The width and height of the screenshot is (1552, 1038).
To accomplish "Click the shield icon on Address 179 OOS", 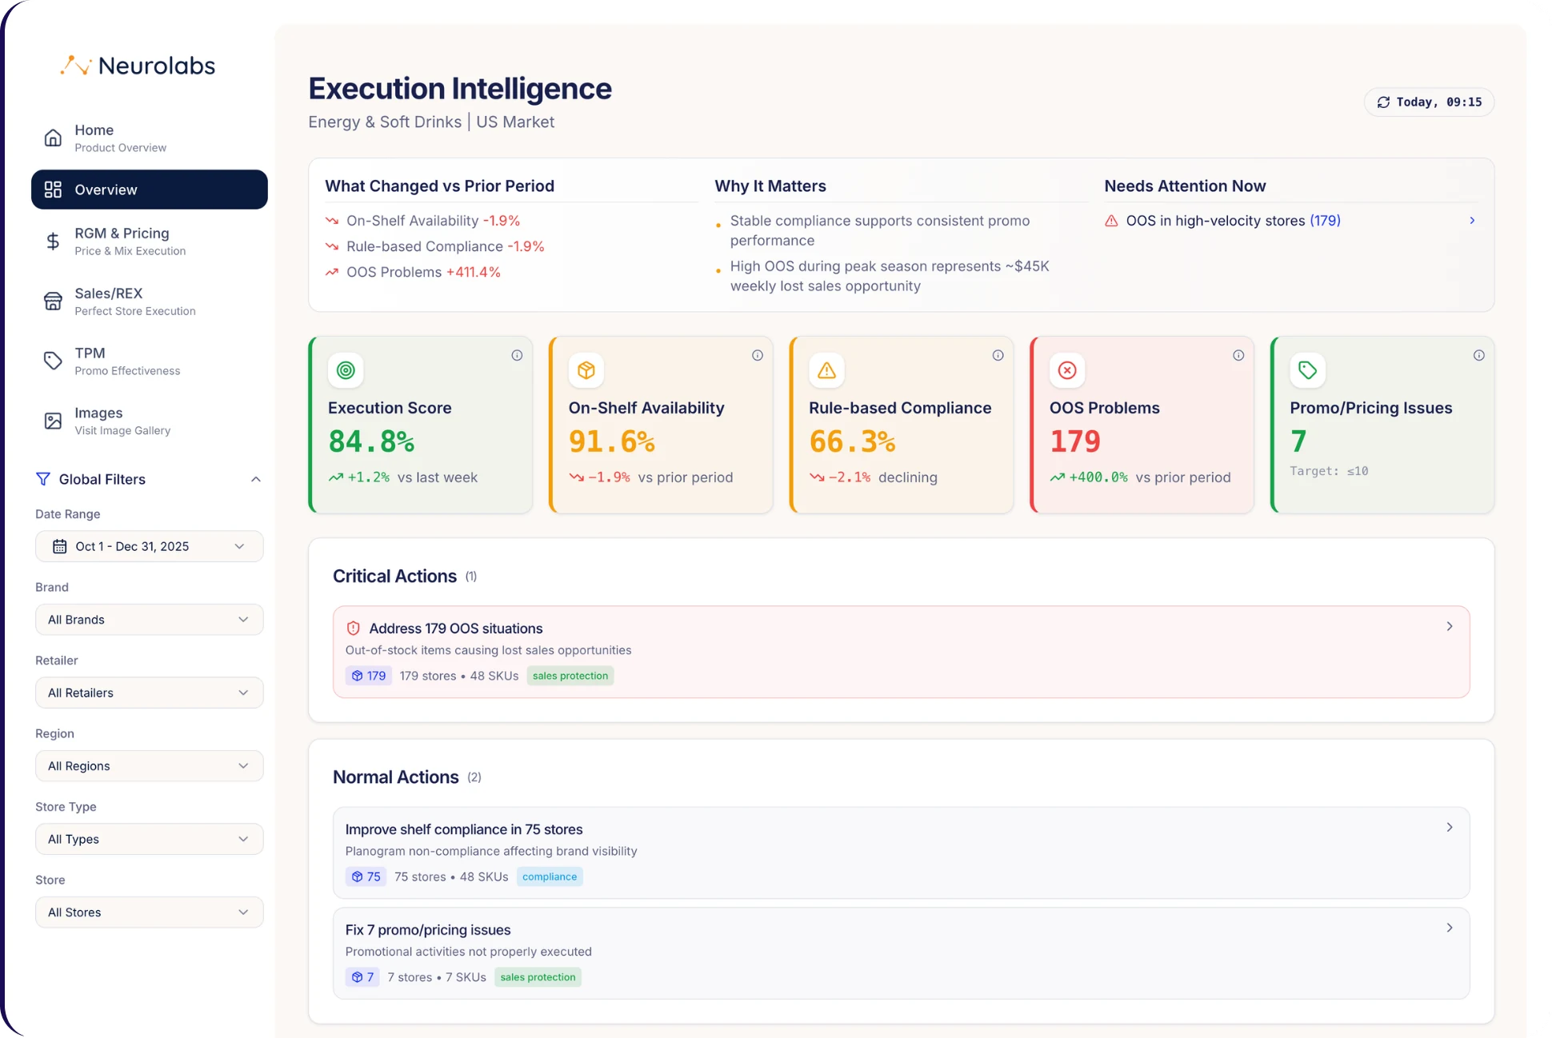I will [x=353, y=629].
